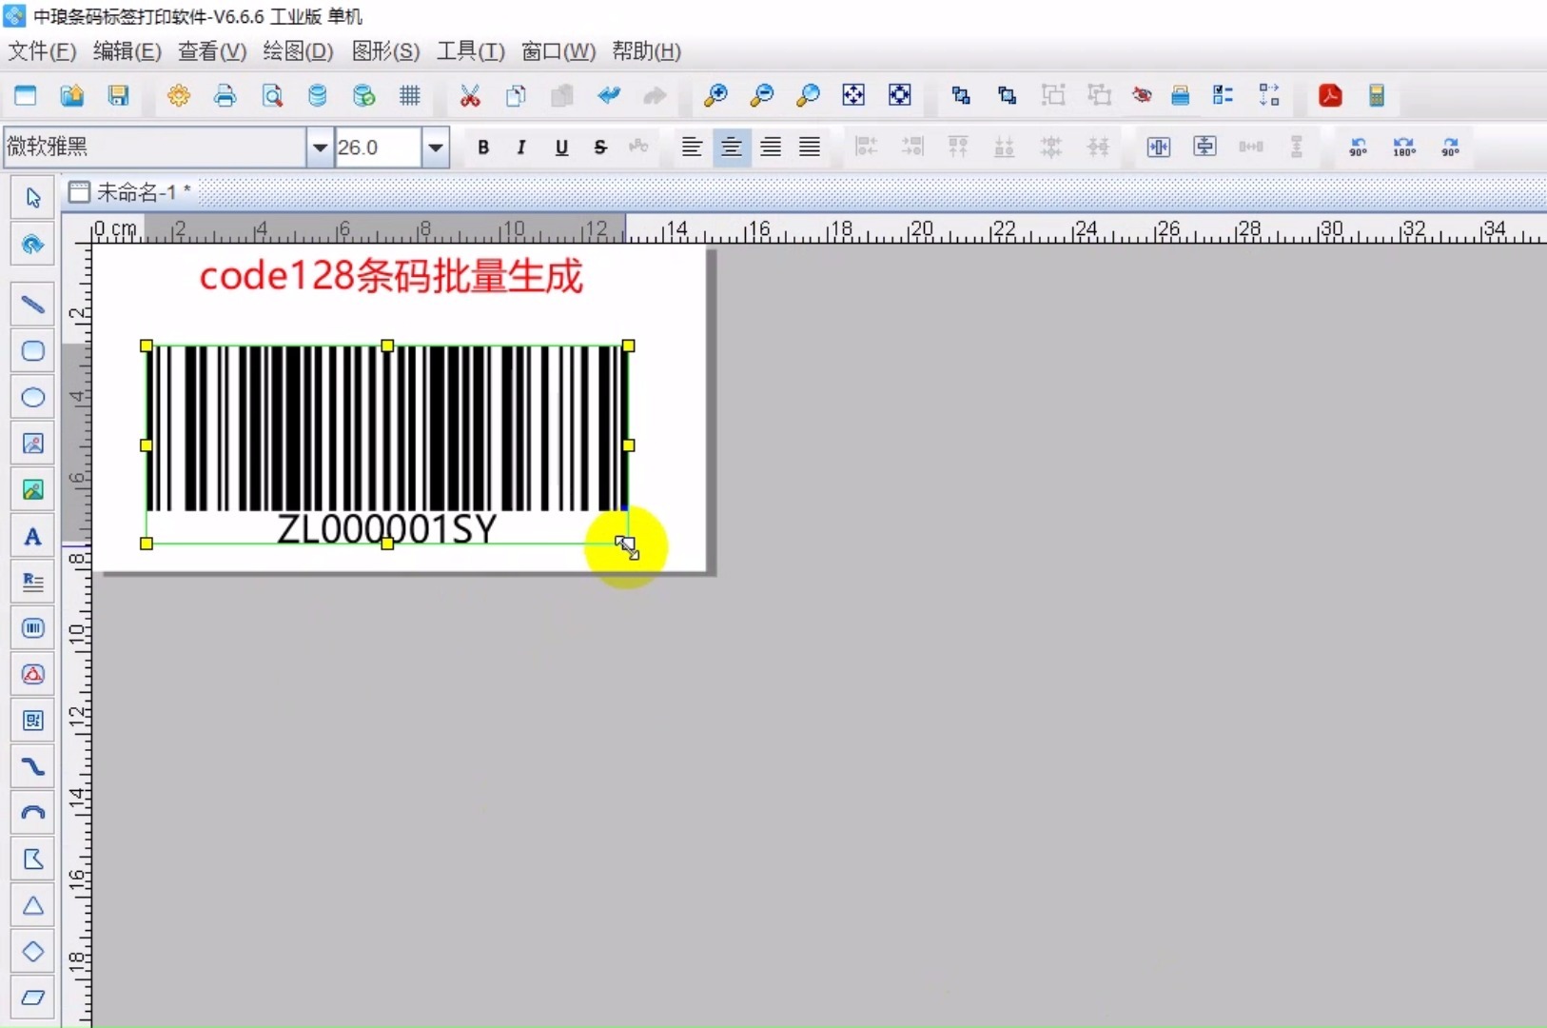Select the rounded rectangle tool
1547x1028 pixels.
33,351
